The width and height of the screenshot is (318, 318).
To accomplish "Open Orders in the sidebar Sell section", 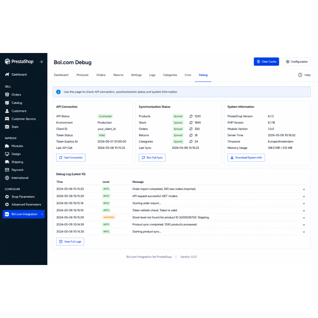I will tap(13, 95).
